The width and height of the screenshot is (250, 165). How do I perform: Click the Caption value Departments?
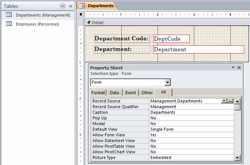(x=163, y=112)
